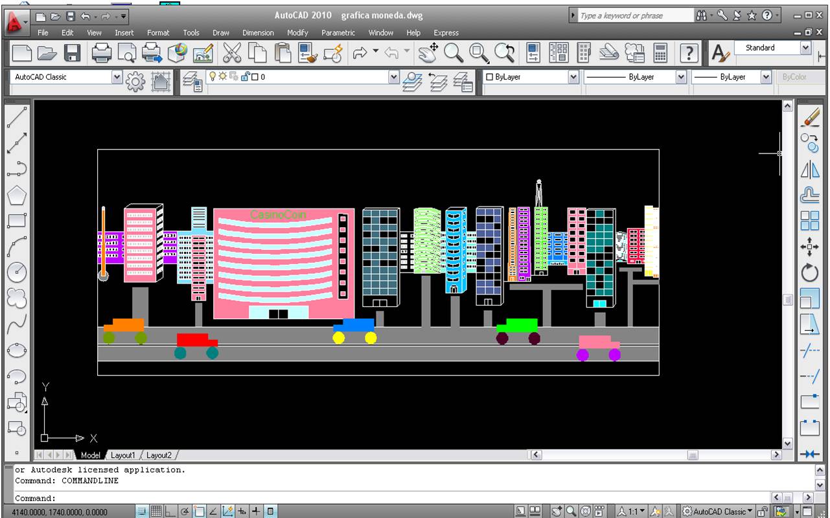
Task: Toggle Grid Display in status bar
Action: 156,512
